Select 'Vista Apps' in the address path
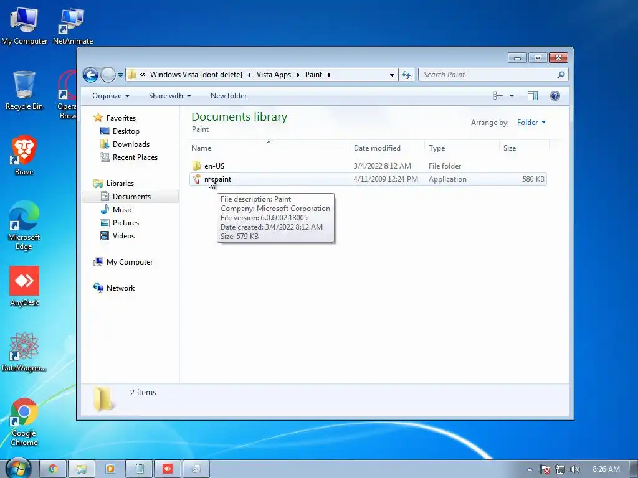 click(274, 75)
